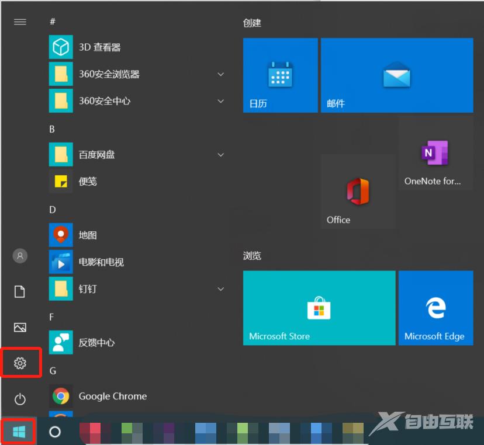
Task: Click the 360安全中心 folder icon
Action: (61, 101)
